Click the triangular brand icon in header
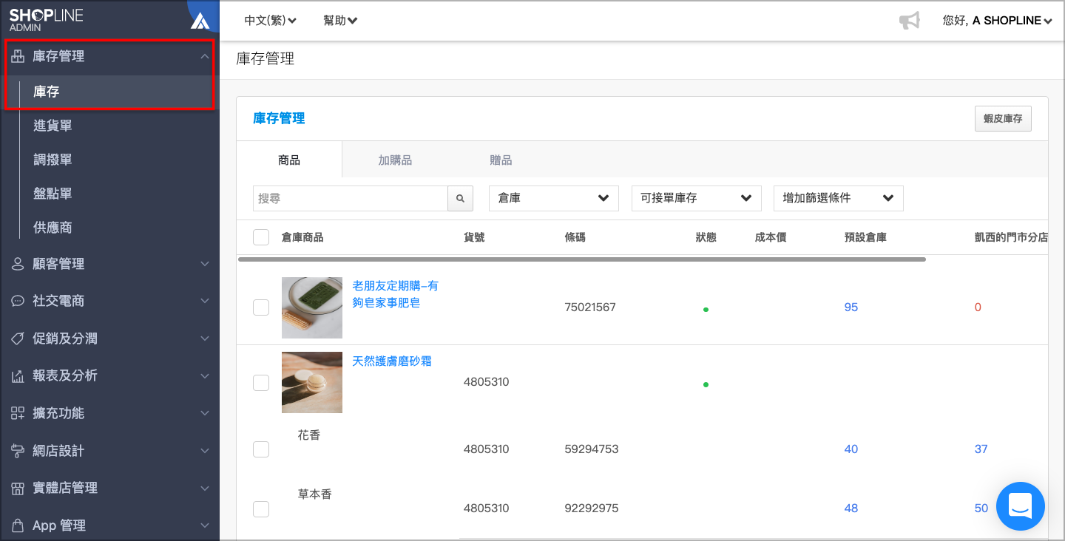The height and width of the screenshot is (541, 1065). pos(200,21)
